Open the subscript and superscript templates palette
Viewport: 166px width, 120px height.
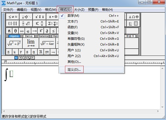(40, 23)
